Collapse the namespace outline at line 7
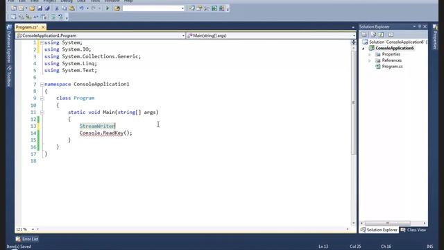The width and height of the screenshot is (444, 250). tap(42, 85)
